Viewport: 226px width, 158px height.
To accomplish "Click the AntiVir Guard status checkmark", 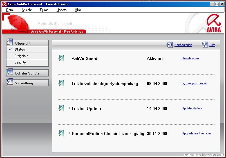I will (61, 58).
